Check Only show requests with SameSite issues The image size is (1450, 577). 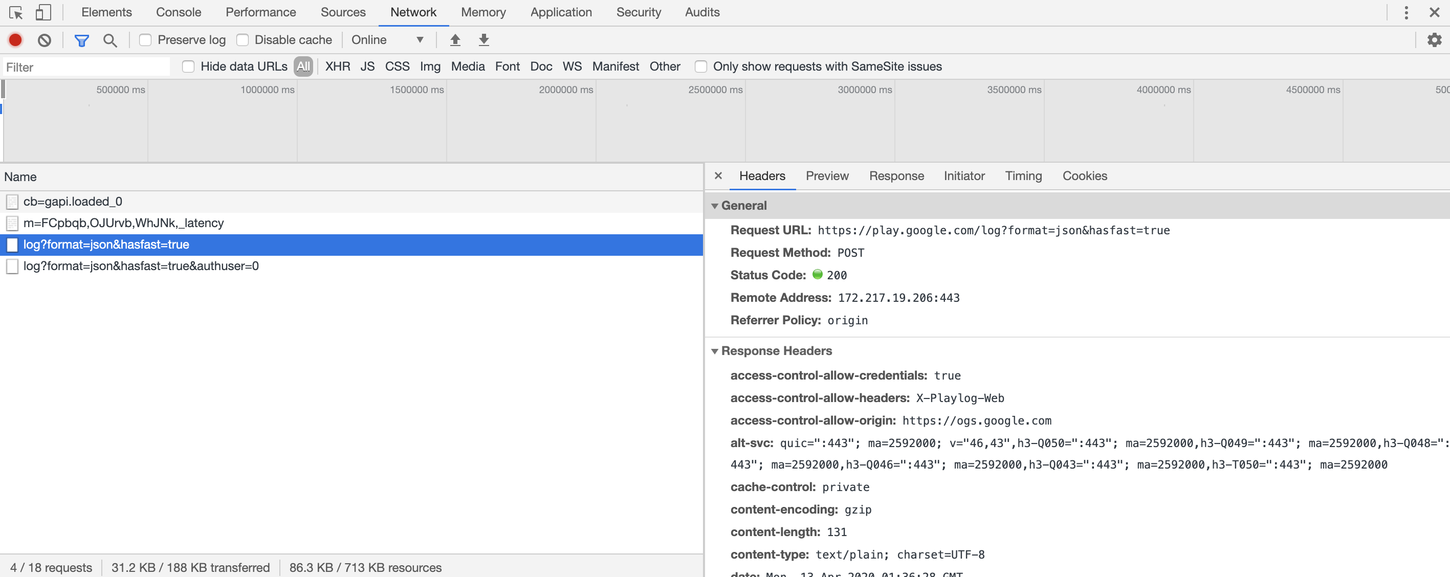[x=701, y=66]
